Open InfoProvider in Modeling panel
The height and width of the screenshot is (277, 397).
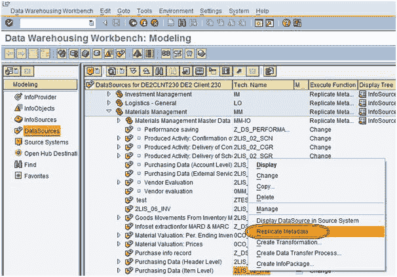click(x=40, y=97)
